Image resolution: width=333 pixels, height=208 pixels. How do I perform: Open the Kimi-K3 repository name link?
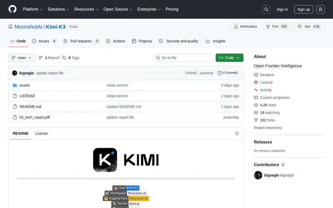(x=56, y=27)
